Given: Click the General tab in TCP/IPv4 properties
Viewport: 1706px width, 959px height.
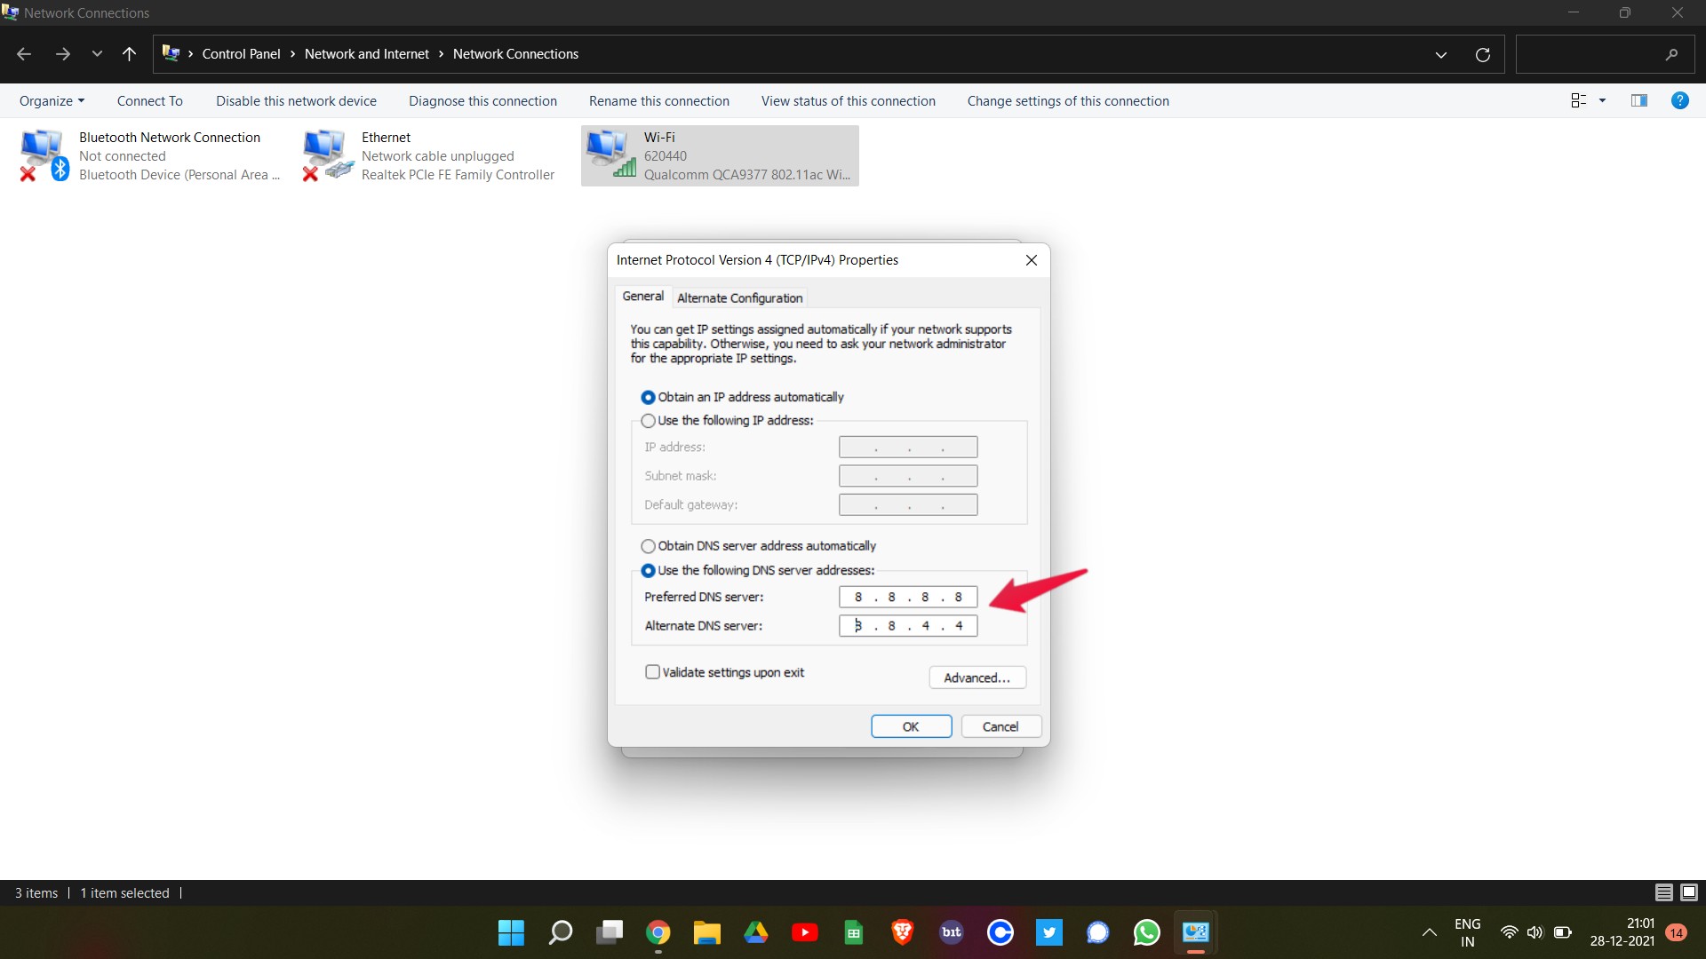Looking at the screenshot, I should coord(642,297).
